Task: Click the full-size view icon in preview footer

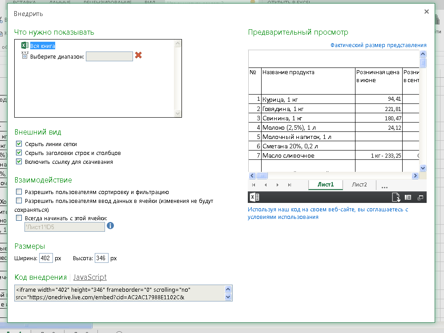Action: (420, 198)
